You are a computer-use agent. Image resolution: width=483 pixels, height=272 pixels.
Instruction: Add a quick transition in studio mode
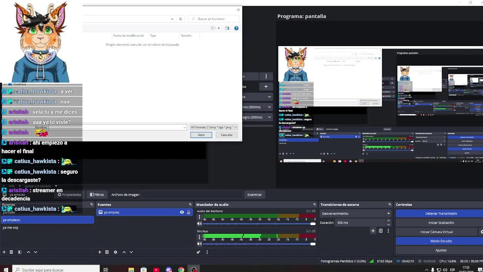click(266, 87)
